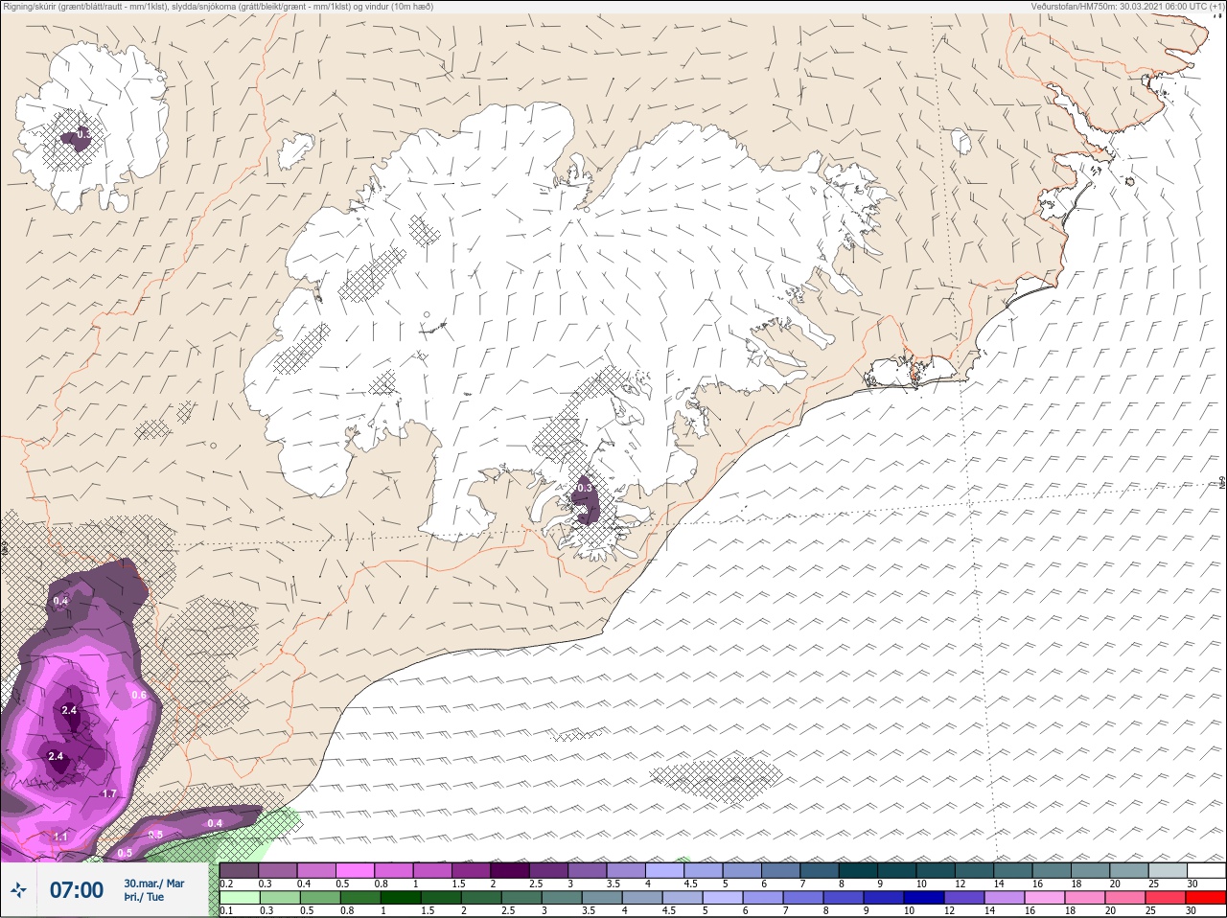1227x918 pixels.
Task: Click the four-pointed star icon beside 07:00
Action: point(17,890)
